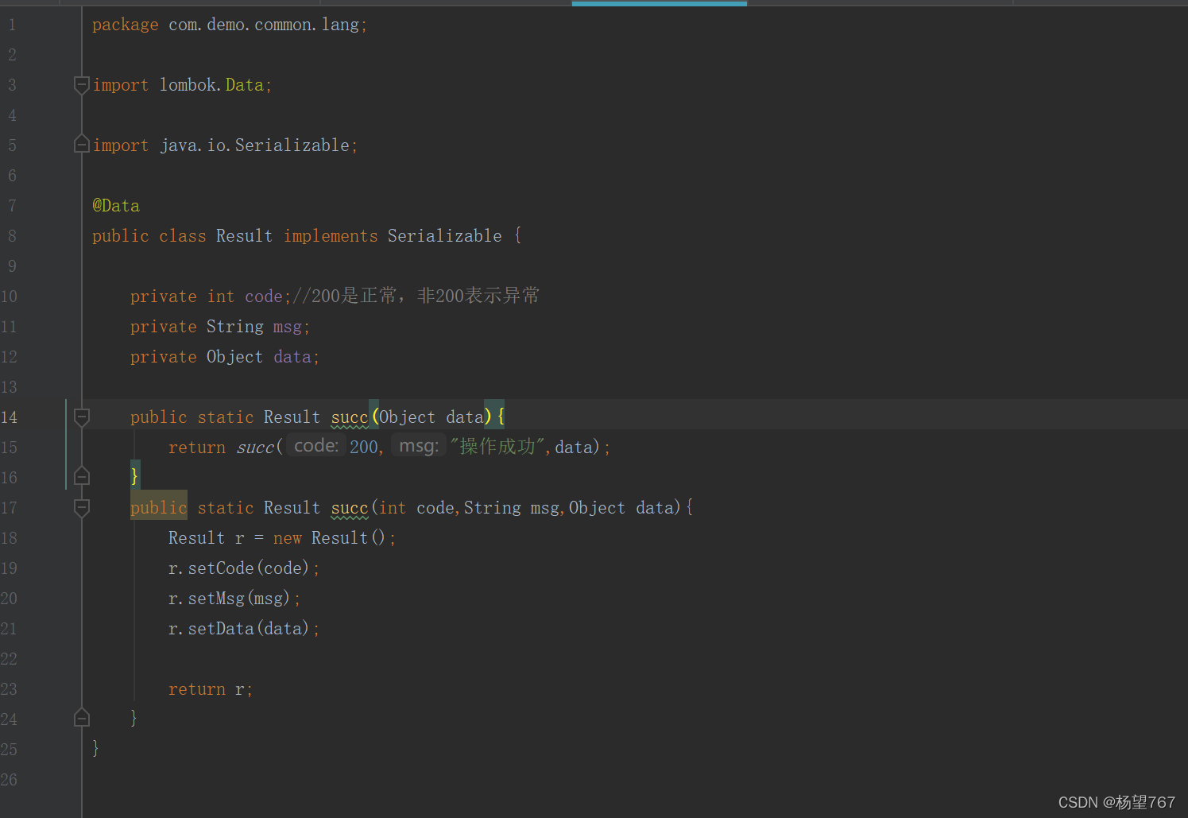
Task: Collapse succ(Object data) method at line 14
Action: click(x=81, y=417)
